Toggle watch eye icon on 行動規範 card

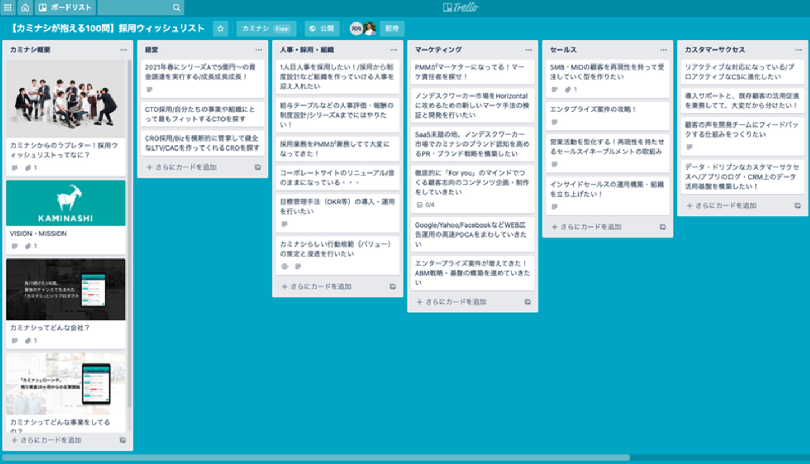coord(285,266)
